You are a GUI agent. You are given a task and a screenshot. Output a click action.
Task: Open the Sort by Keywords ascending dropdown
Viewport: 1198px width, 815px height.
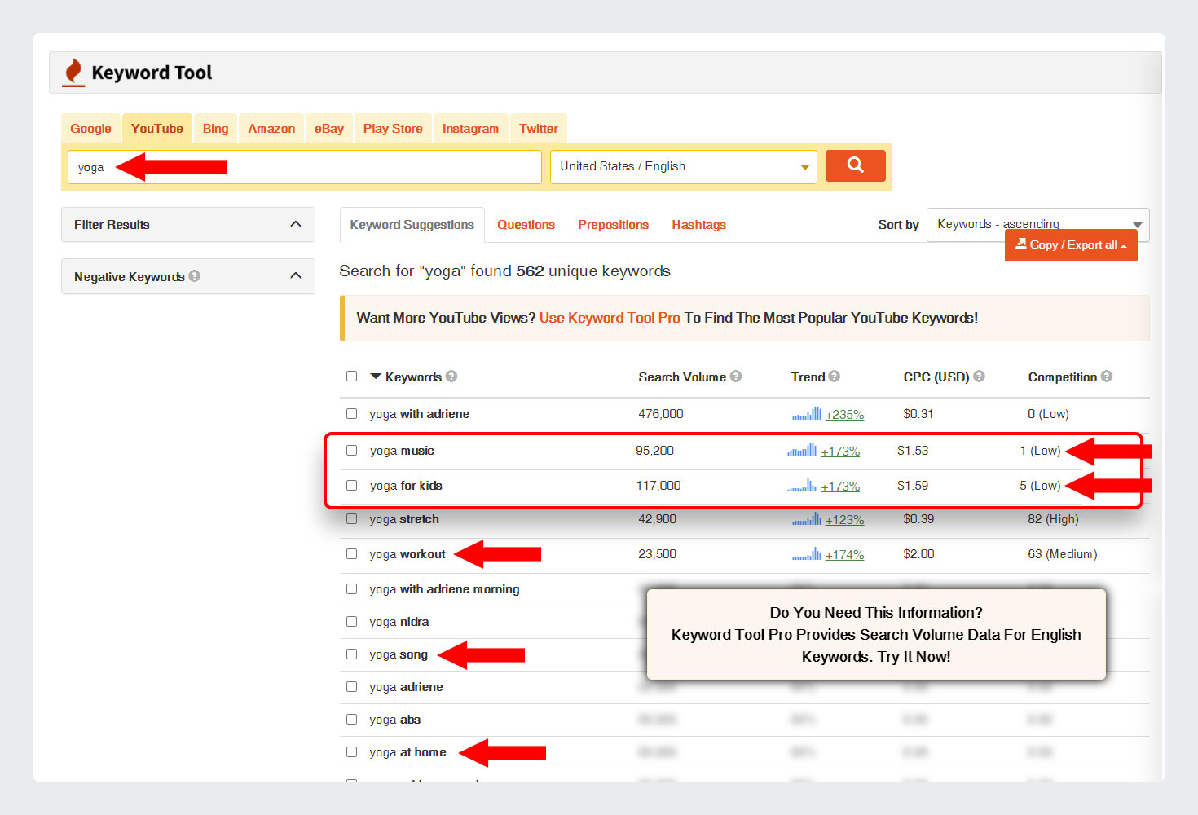point(1037,224)
